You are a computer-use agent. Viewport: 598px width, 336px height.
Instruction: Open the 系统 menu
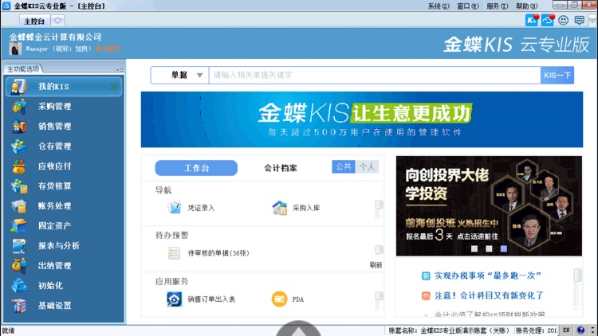pos(439,6)
